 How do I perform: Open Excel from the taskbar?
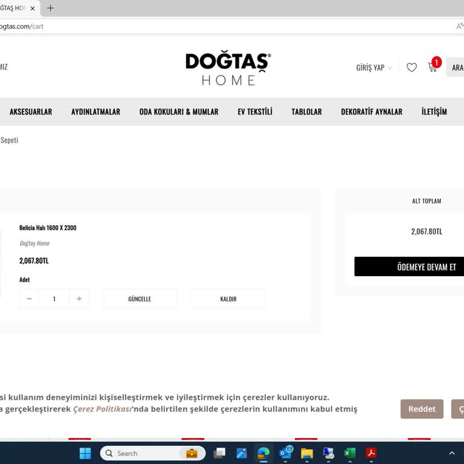pyautogui.click(x=350, y=453)
